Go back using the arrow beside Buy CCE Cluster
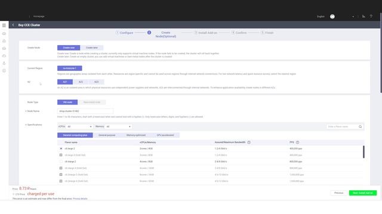 (13, 25)
